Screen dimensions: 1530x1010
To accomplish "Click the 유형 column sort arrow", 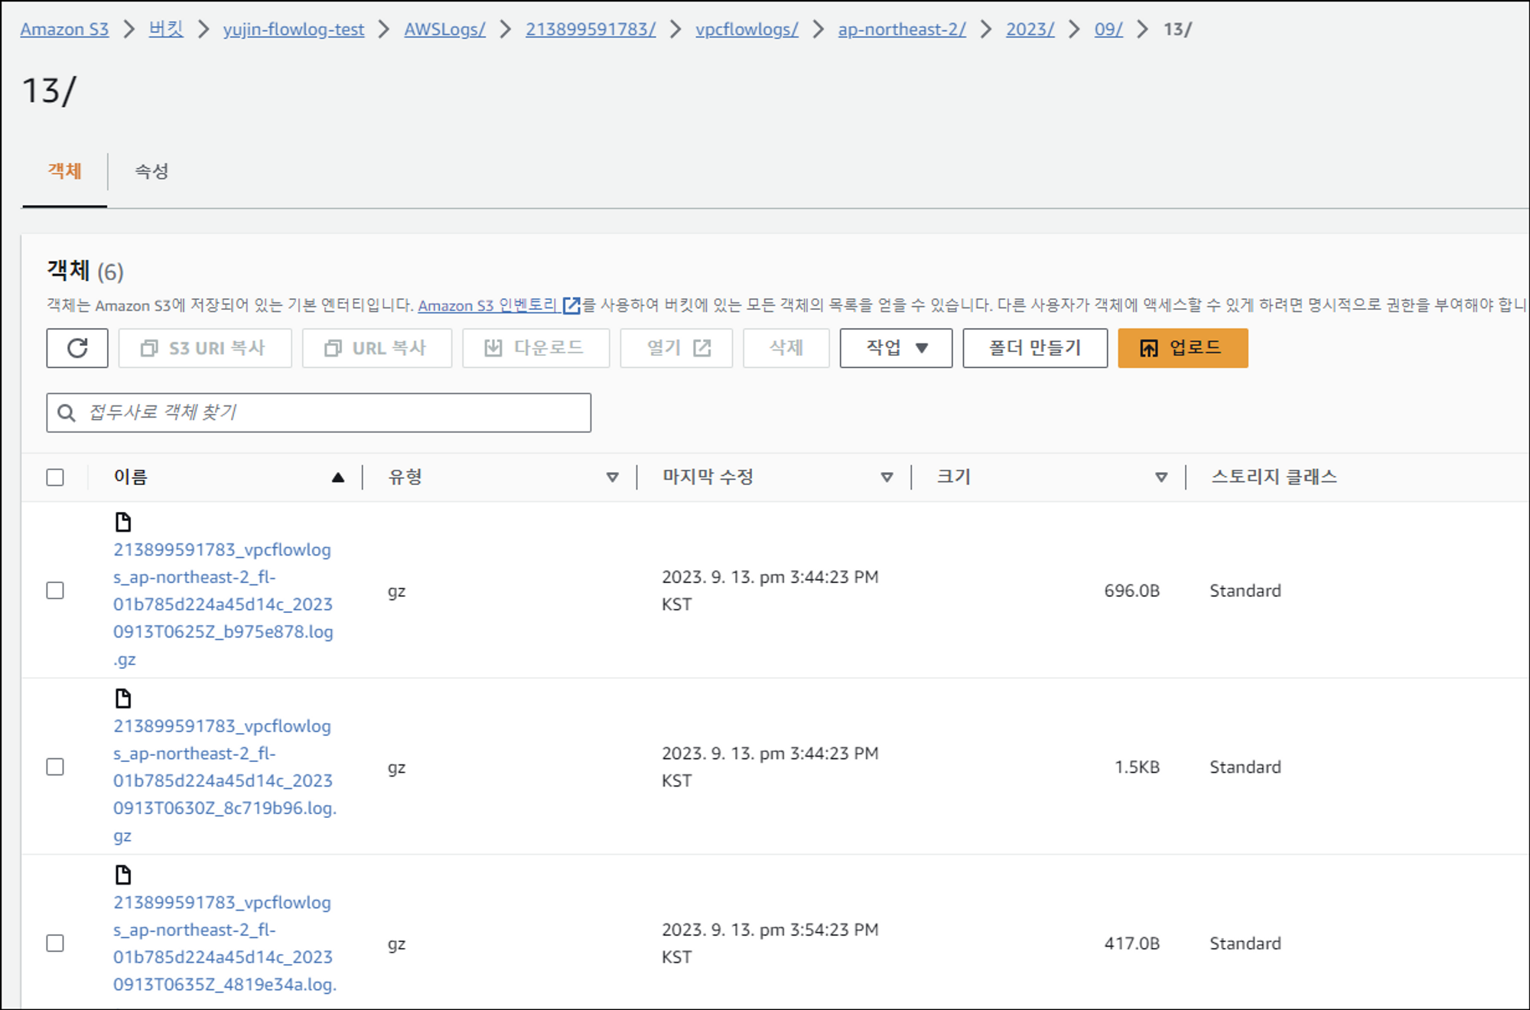I will pos(612,477).
